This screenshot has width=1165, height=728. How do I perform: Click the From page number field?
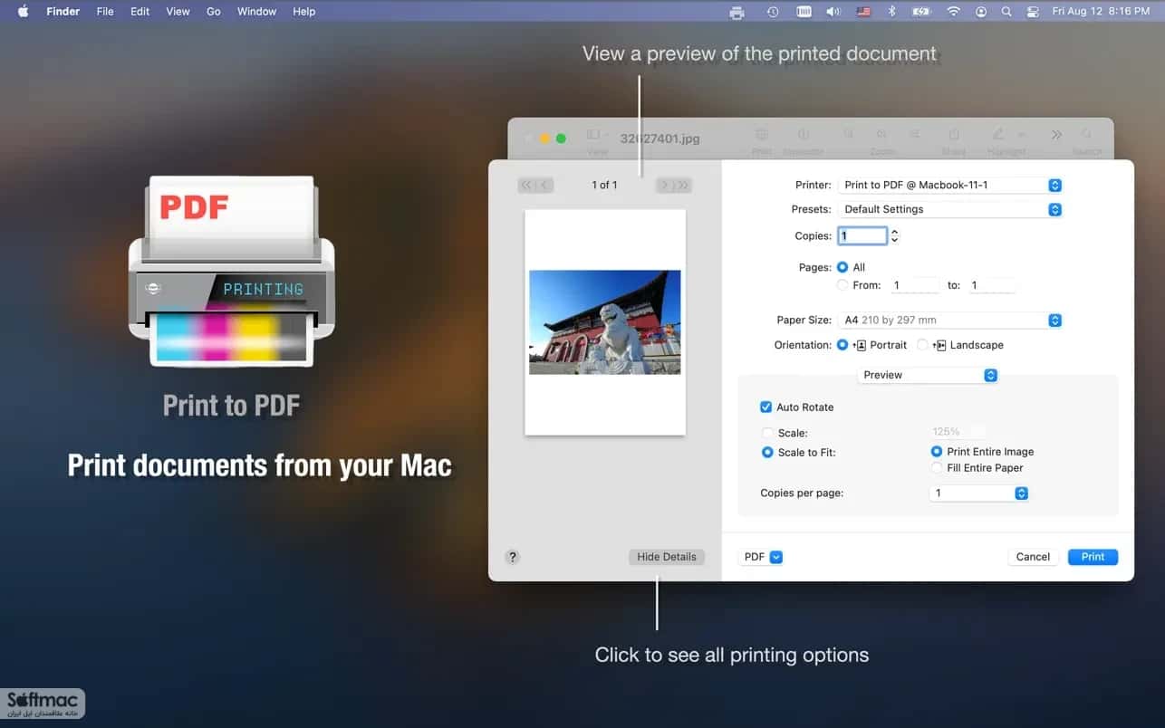click(x=915, y=285)
